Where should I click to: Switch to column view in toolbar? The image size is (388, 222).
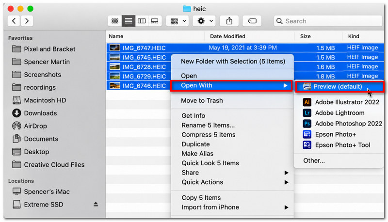click(x=142, y=21)
